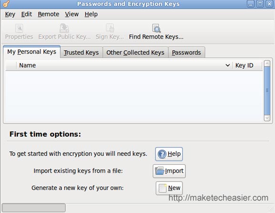
Task: Click the sort arrow in Name column
Action: [x=228, y=65]
